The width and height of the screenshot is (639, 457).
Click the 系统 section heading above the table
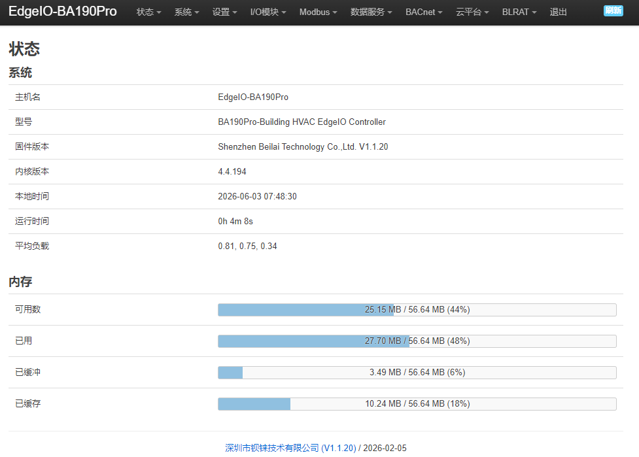click(x=20, y=73)
